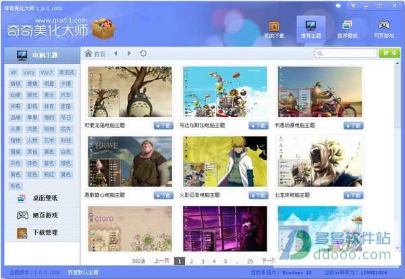405x279 pixels.
Task: Choose the 卡通 category tag
Action: (x=66, y=84)
